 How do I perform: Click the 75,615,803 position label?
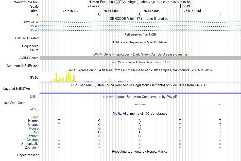pyautogui.click(x=111, y=11)
